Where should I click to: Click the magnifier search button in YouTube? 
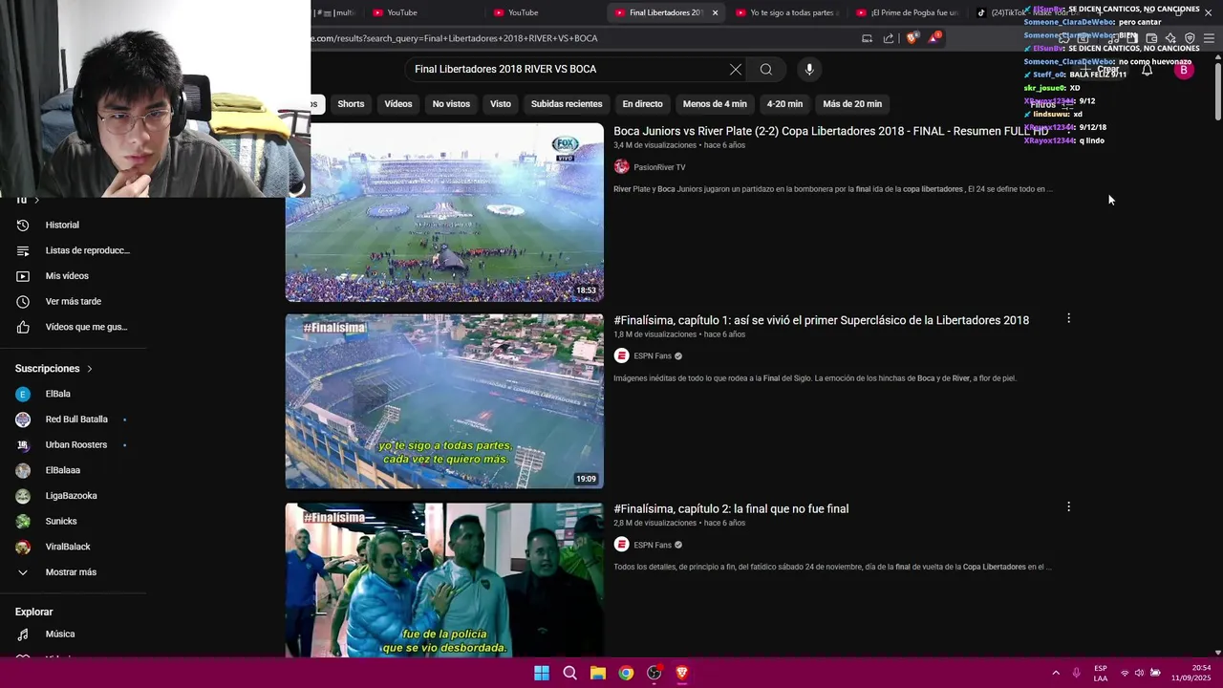765,69
